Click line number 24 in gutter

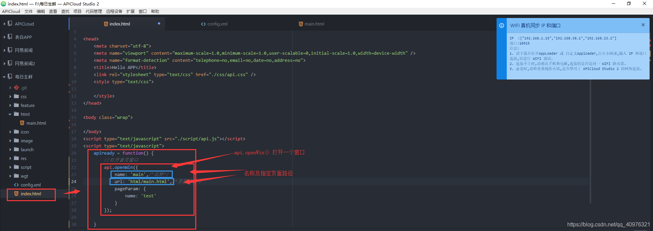point(74,181)
